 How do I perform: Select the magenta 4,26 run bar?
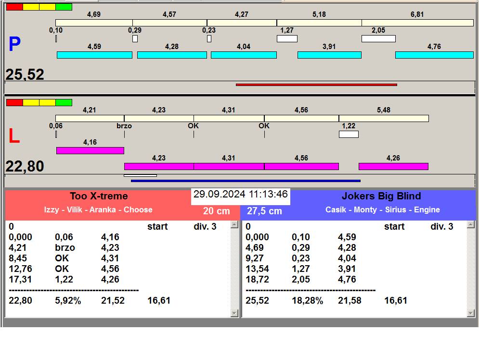coord(393,166)
